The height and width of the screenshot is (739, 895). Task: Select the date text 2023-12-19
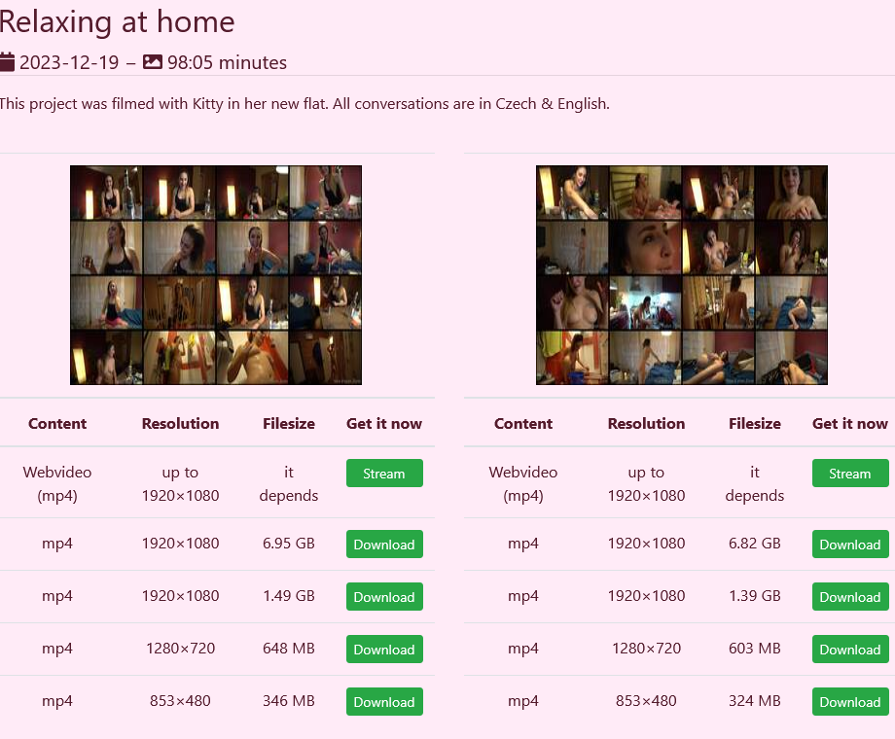[x=69, y=62]
